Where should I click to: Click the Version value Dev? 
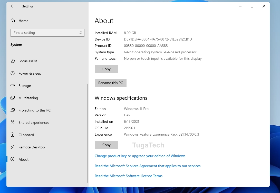pos(127,115)
